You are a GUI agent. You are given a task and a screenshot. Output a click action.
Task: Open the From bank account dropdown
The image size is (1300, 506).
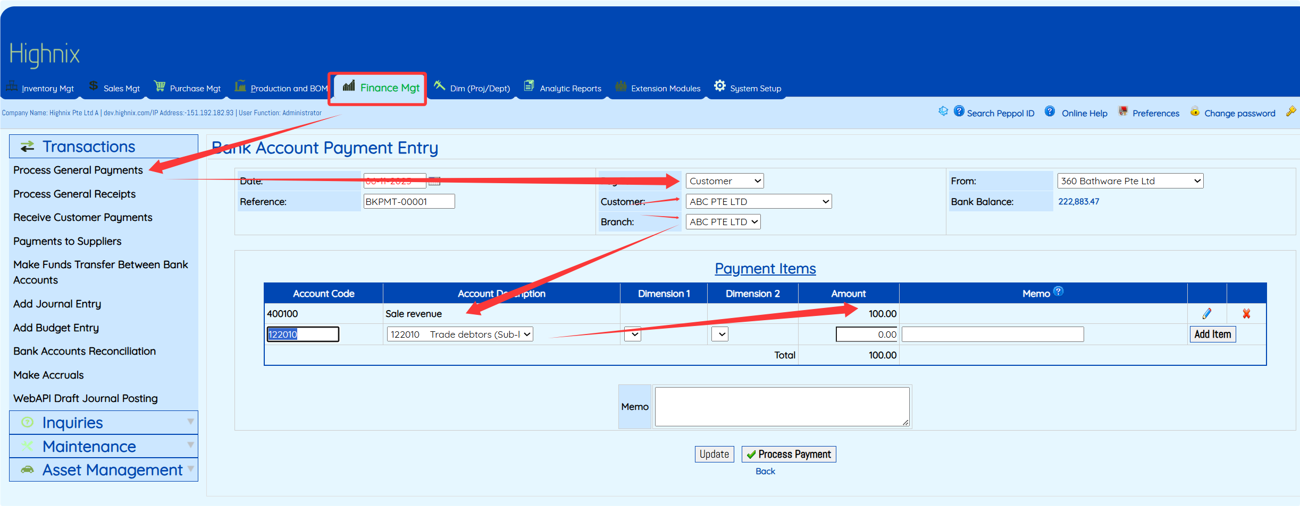1130,181
